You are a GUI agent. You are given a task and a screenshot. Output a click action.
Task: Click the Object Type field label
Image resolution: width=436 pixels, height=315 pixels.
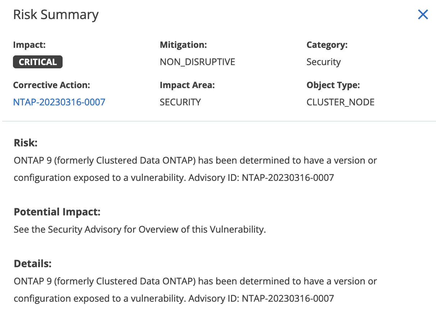point(333,85)
